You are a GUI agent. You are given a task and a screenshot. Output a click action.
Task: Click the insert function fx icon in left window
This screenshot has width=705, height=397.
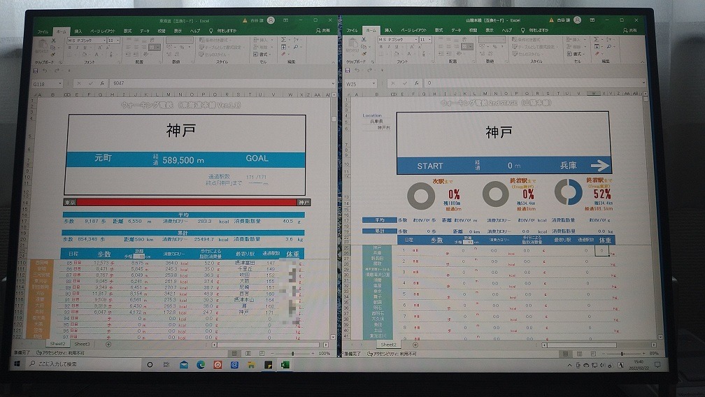pos(103,84)
